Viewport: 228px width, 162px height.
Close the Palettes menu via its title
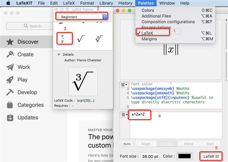point(146,3)
